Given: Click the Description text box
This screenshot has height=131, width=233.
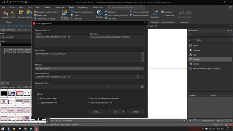Looking at the screenshot, I should coord(88,57).
